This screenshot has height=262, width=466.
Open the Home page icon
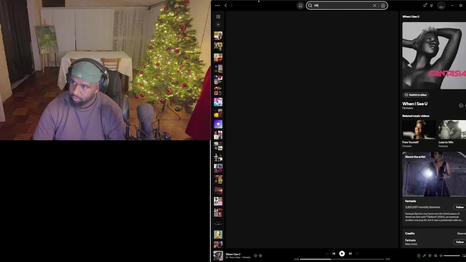pyautogui.click(x=300, y=5)
